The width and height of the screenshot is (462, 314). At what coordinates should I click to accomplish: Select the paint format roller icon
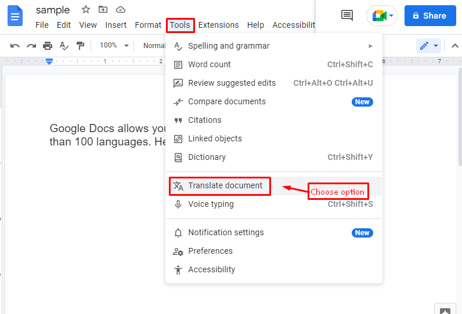tap(80, 46)
